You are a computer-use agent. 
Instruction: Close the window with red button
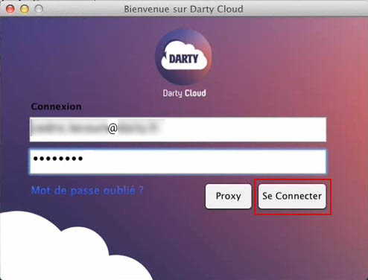10,9
